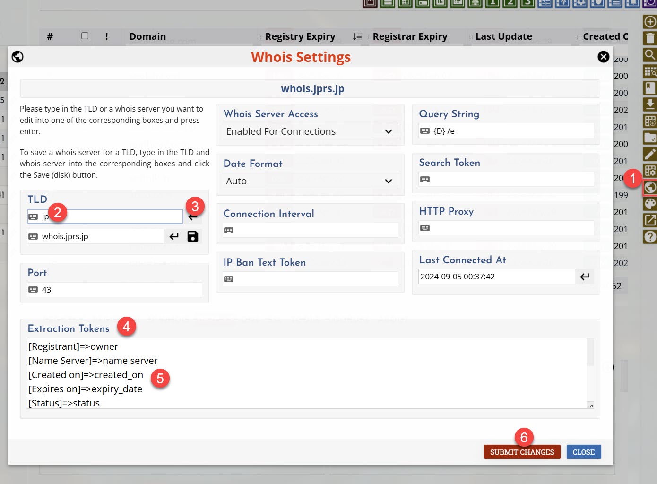Viewport: 657px width, 484px height.
Task: Click the pencil edit icon in sidebar
Action: point(650,154)
